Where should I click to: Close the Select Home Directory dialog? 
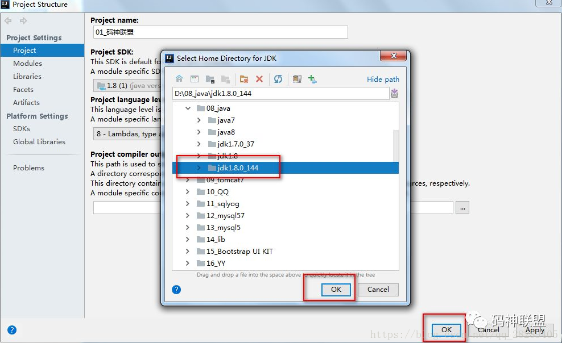[393, 56]
